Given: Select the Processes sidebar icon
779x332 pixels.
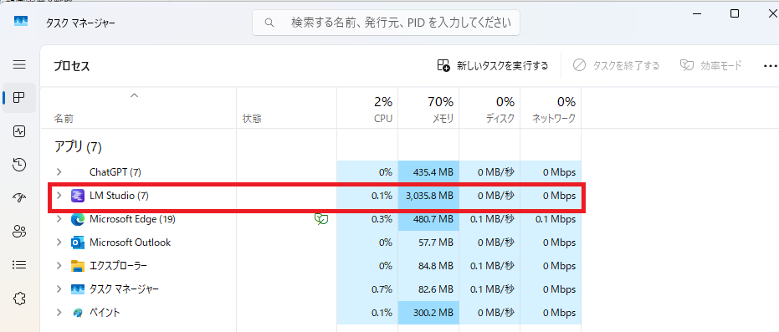Looking at the screenshot, I should point(19,97).
